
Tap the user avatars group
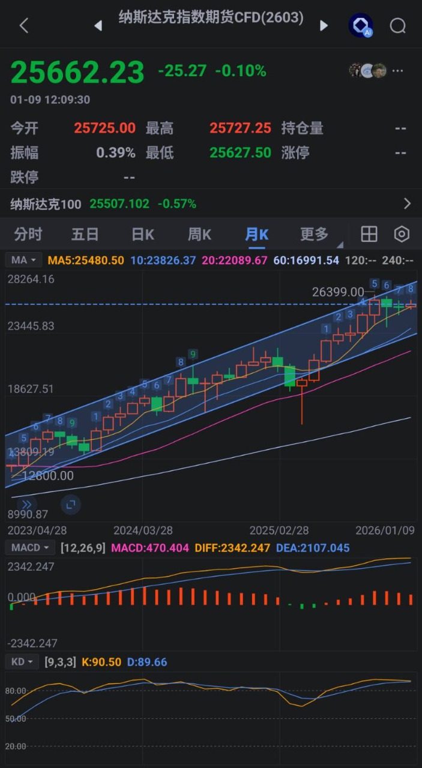pos(367,71)
